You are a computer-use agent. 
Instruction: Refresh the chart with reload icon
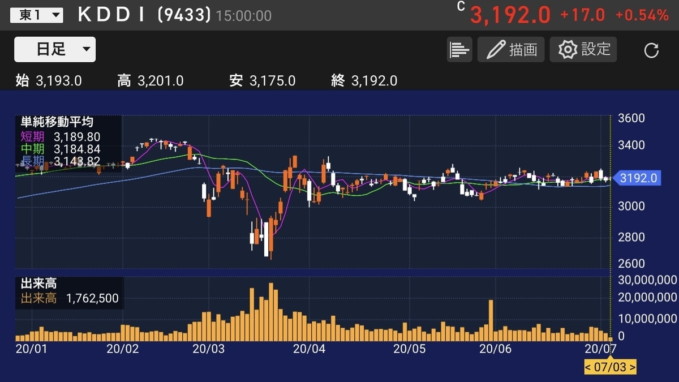[651, 50]
